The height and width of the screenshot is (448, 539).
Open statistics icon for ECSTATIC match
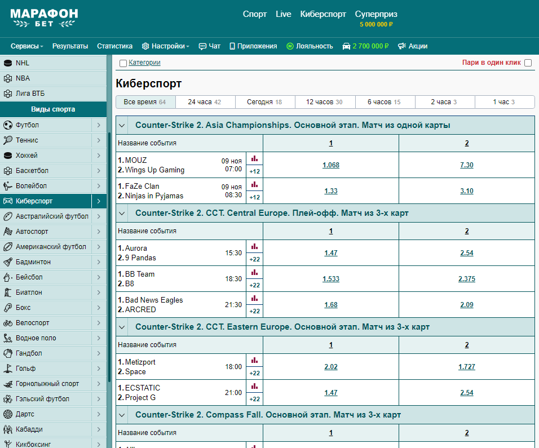[254, 386]
